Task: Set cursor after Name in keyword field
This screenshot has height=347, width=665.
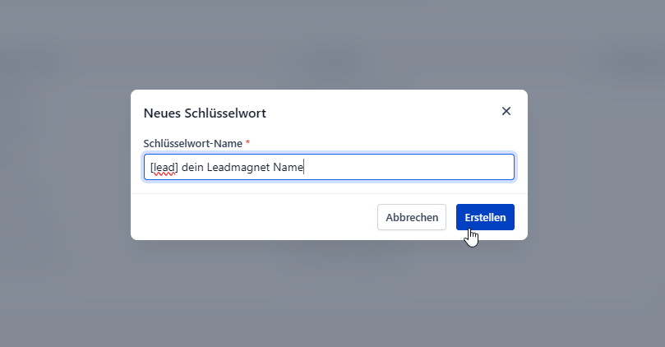Action: [304, 167]
